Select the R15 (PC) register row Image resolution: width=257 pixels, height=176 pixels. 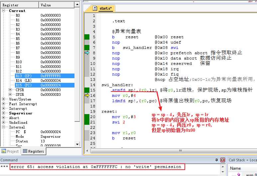click(45, 85)
